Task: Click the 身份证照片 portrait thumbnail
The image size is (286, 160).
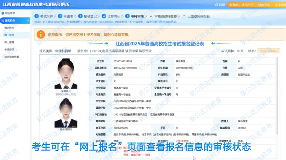Action: point(66,113)
